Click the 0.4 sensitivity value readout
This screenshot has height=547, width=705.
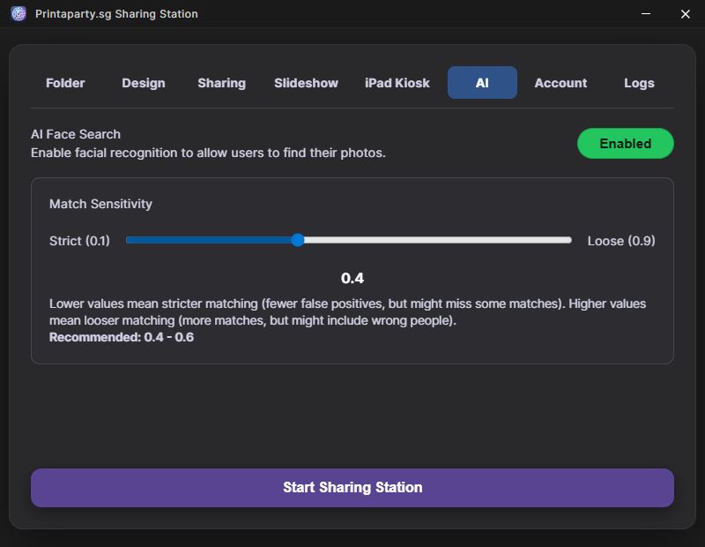(x=352, y=278)
